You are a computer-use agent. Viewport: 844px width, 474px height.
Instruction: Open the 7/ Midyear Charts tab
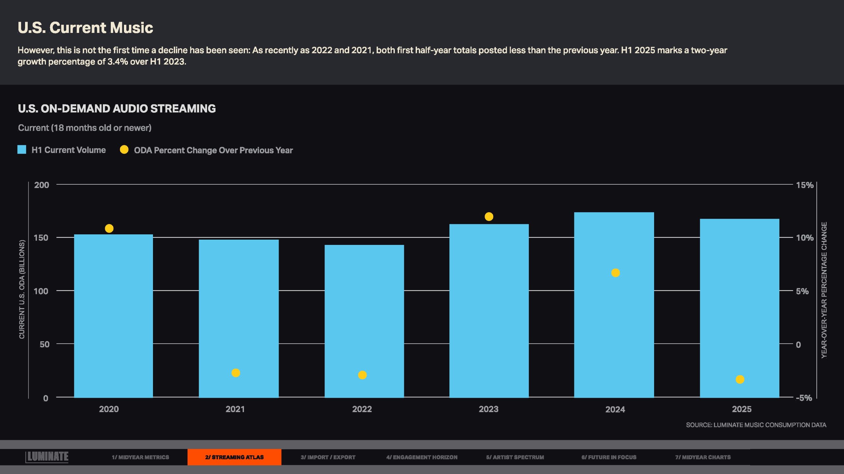(x=703, y=457)
